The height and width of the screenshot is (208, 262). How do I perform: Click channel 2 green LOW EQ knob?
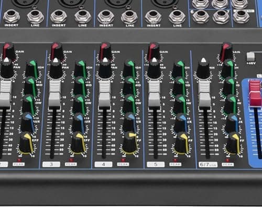(x=29, y=105)
